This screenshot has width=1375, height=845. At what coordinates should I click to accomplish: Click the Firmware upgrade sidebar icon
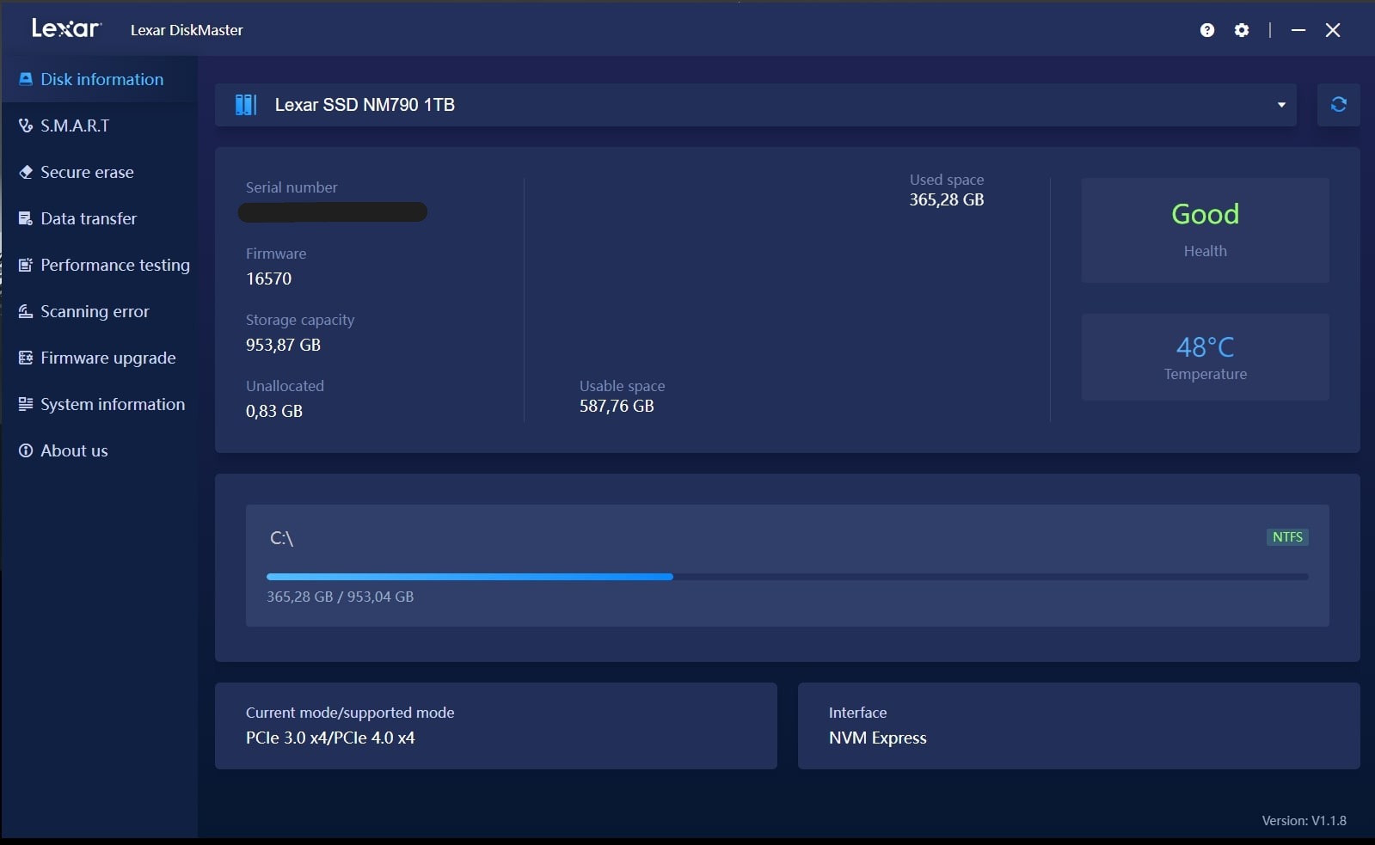tap(26, 358)
